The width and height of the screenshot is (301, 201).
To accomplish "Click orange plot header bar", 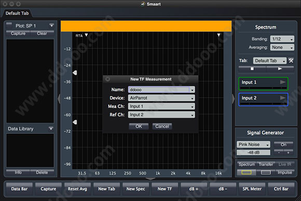I will pyautogui.click(x=146, y=26).
